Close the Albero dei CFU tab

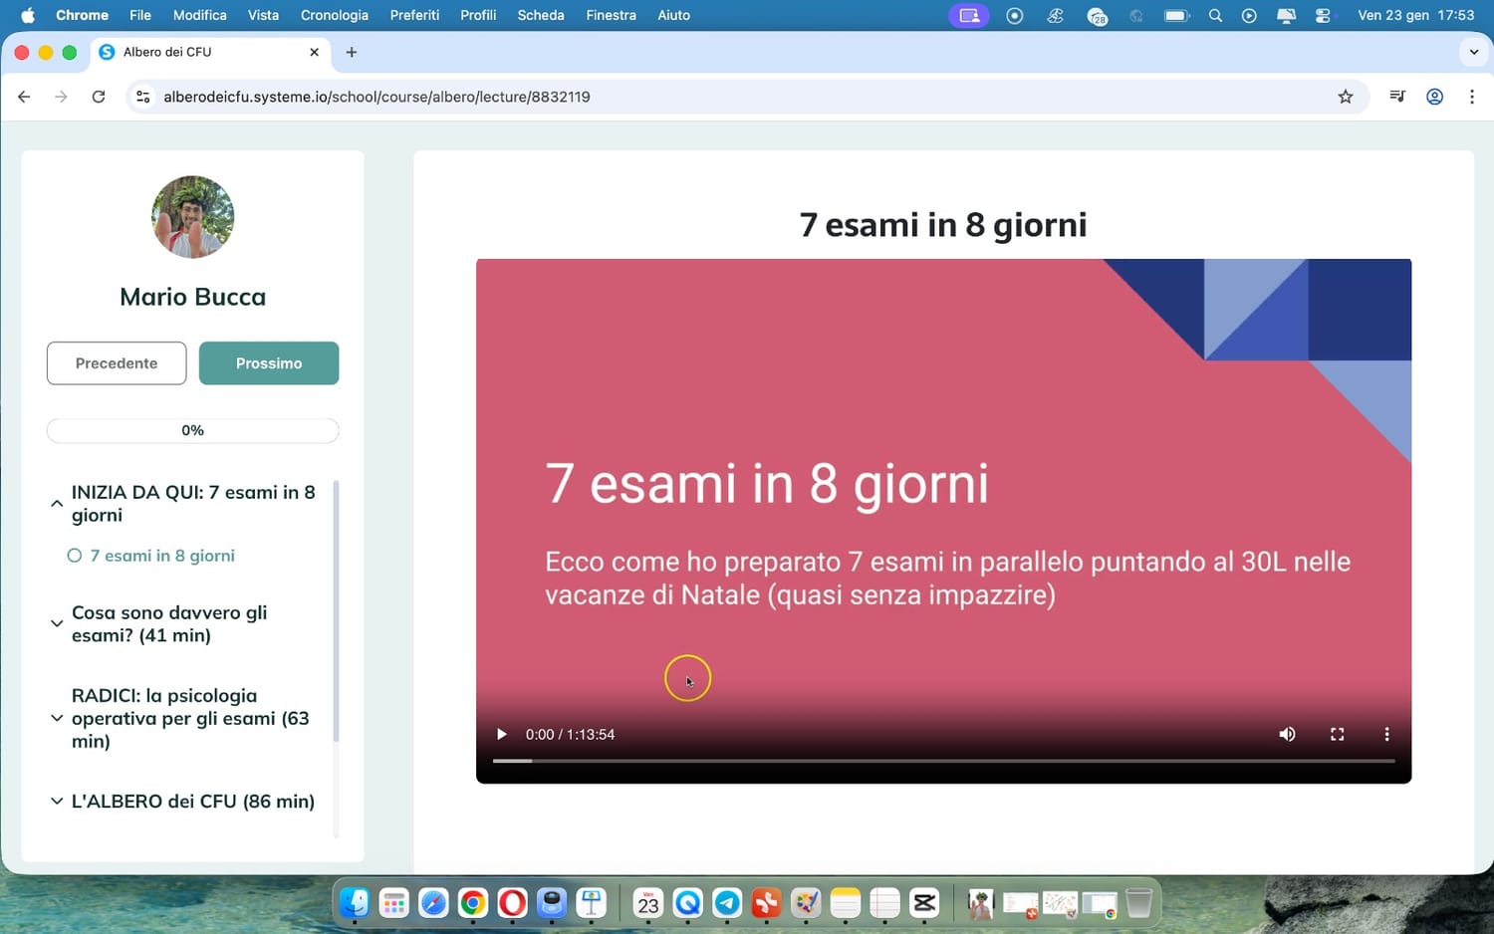click(314, 52)
